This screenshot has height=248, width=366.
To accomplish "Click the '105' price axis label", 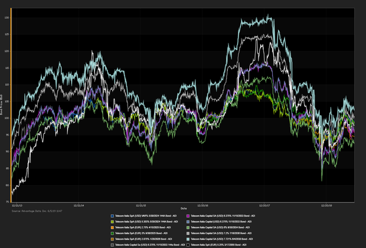I will (6, 102).
